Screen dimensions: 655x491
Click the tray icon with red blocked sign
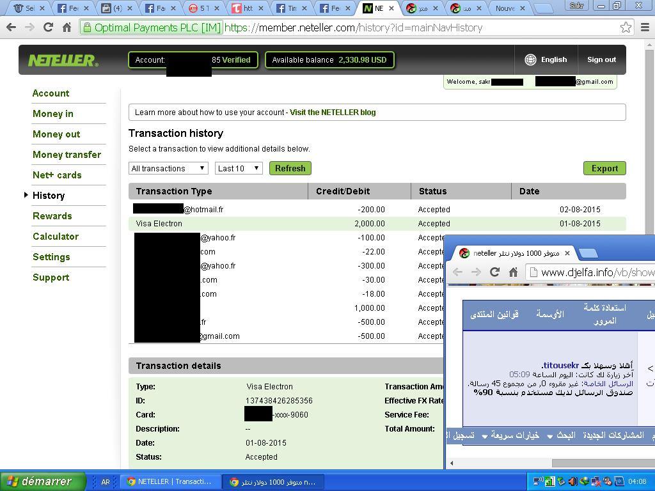click(x=607, y=481)
